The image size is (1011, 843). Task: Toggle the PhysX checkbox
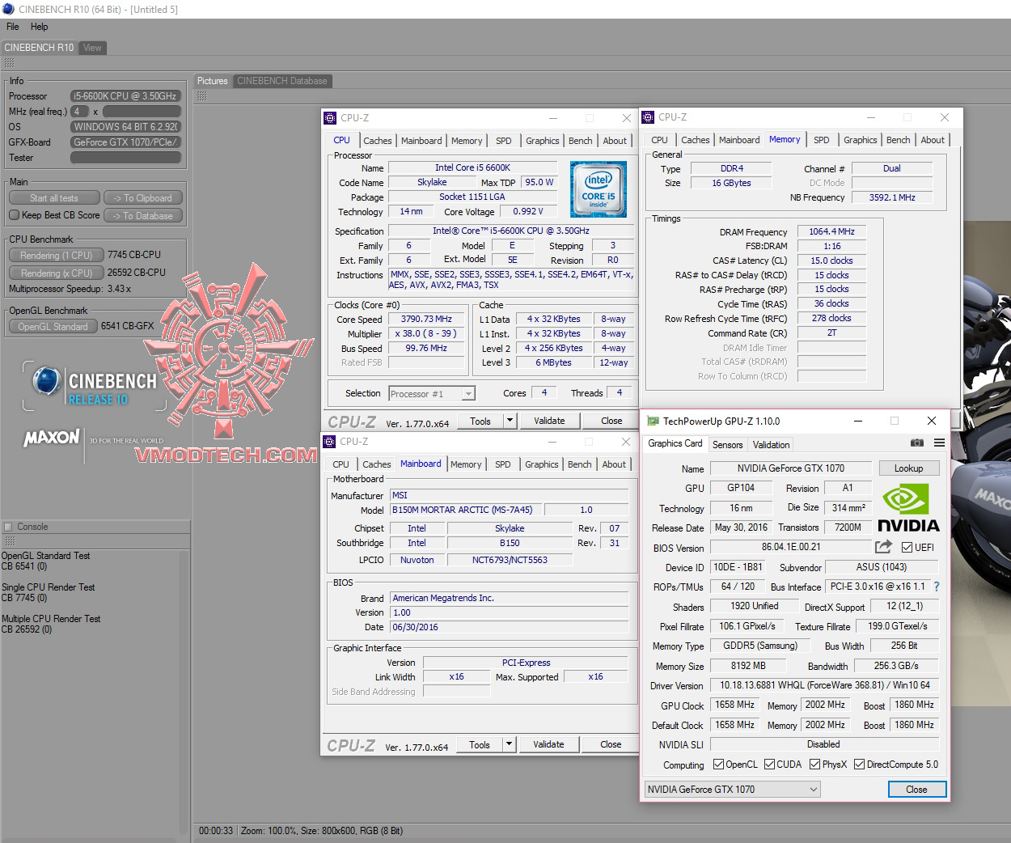pyautogui.click(x=814, y=765)
